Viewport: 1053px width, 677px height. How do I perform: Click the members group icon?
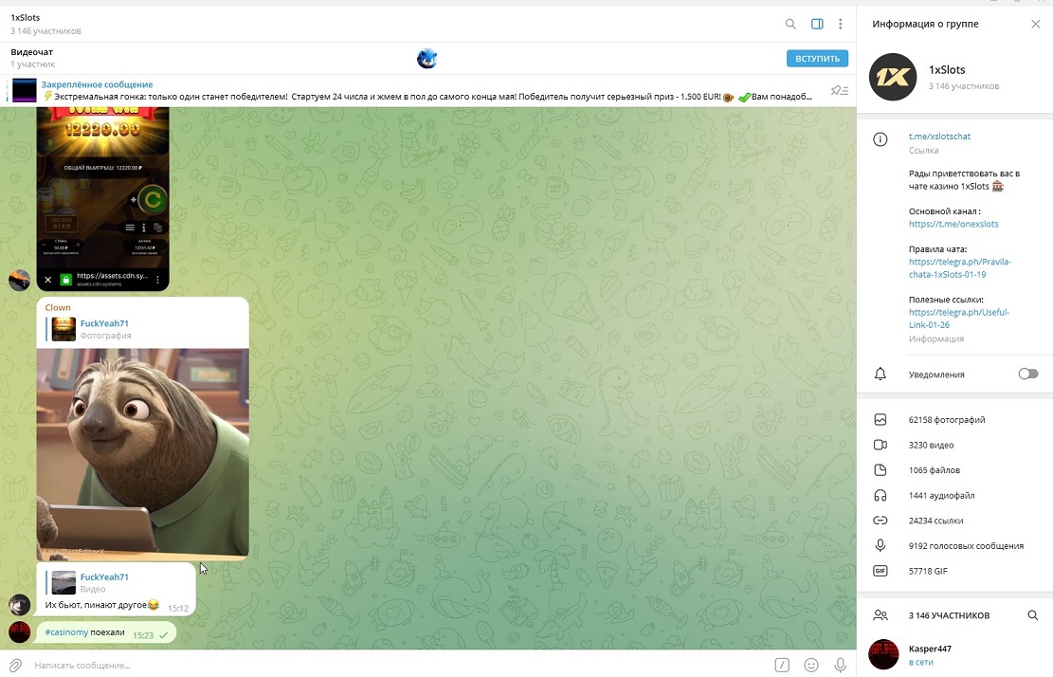point(880,615)
